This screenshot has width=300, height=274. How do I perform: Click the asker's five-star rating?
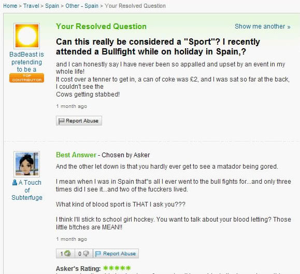117,268
